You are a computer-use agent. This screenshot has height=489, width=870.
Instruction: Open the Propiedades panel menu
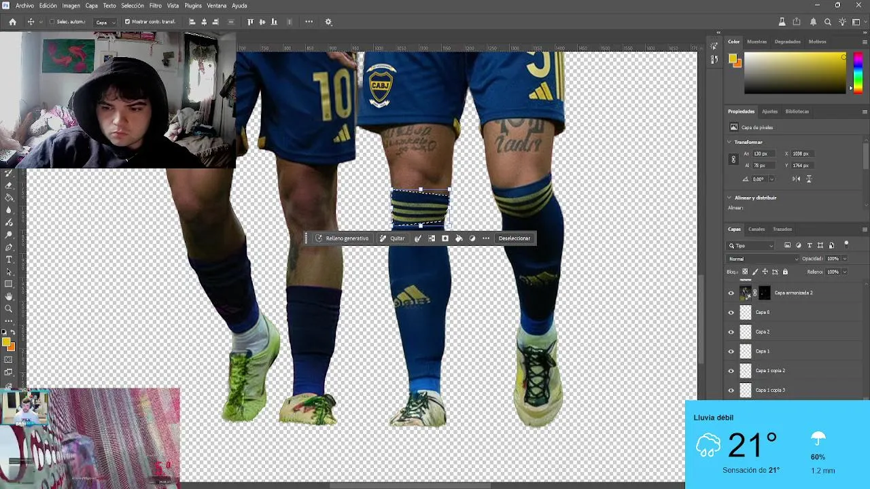click(x=865, y=111)
